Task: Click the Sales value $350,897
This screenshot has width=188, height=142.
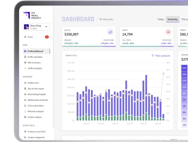Action: point(71,34)
